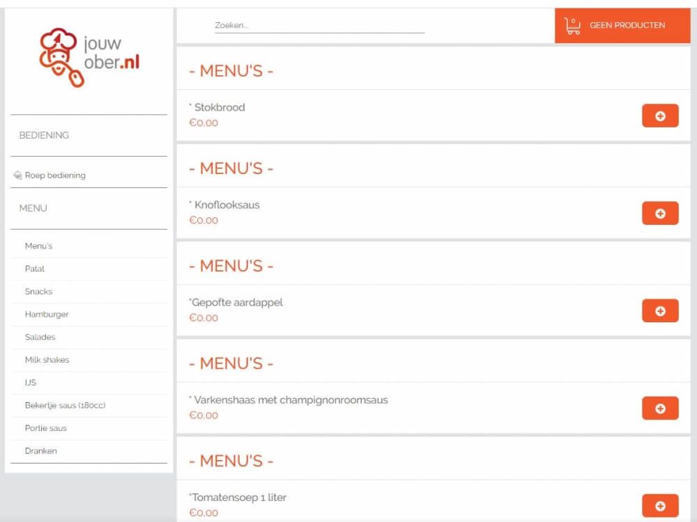Open the IJS category
This screenshot has width=697, height=522.
pyautogui.click(x=31, y=383)
